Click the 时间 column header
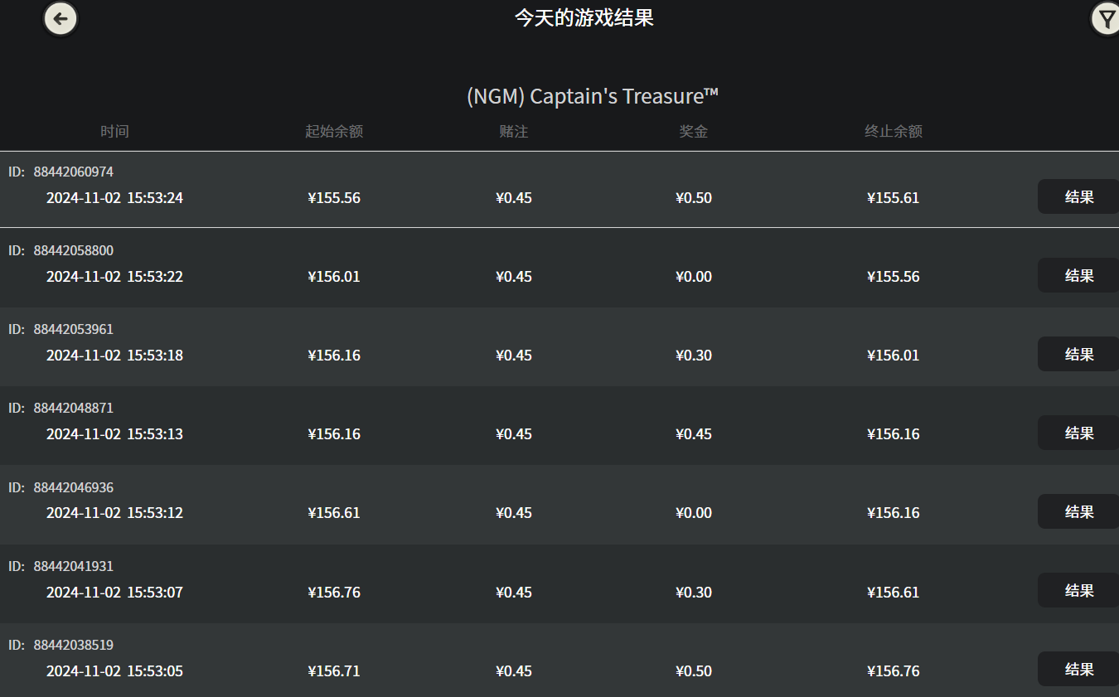Image resolution: width=1119 pixels, height=697 pixels. click(114, 131)
